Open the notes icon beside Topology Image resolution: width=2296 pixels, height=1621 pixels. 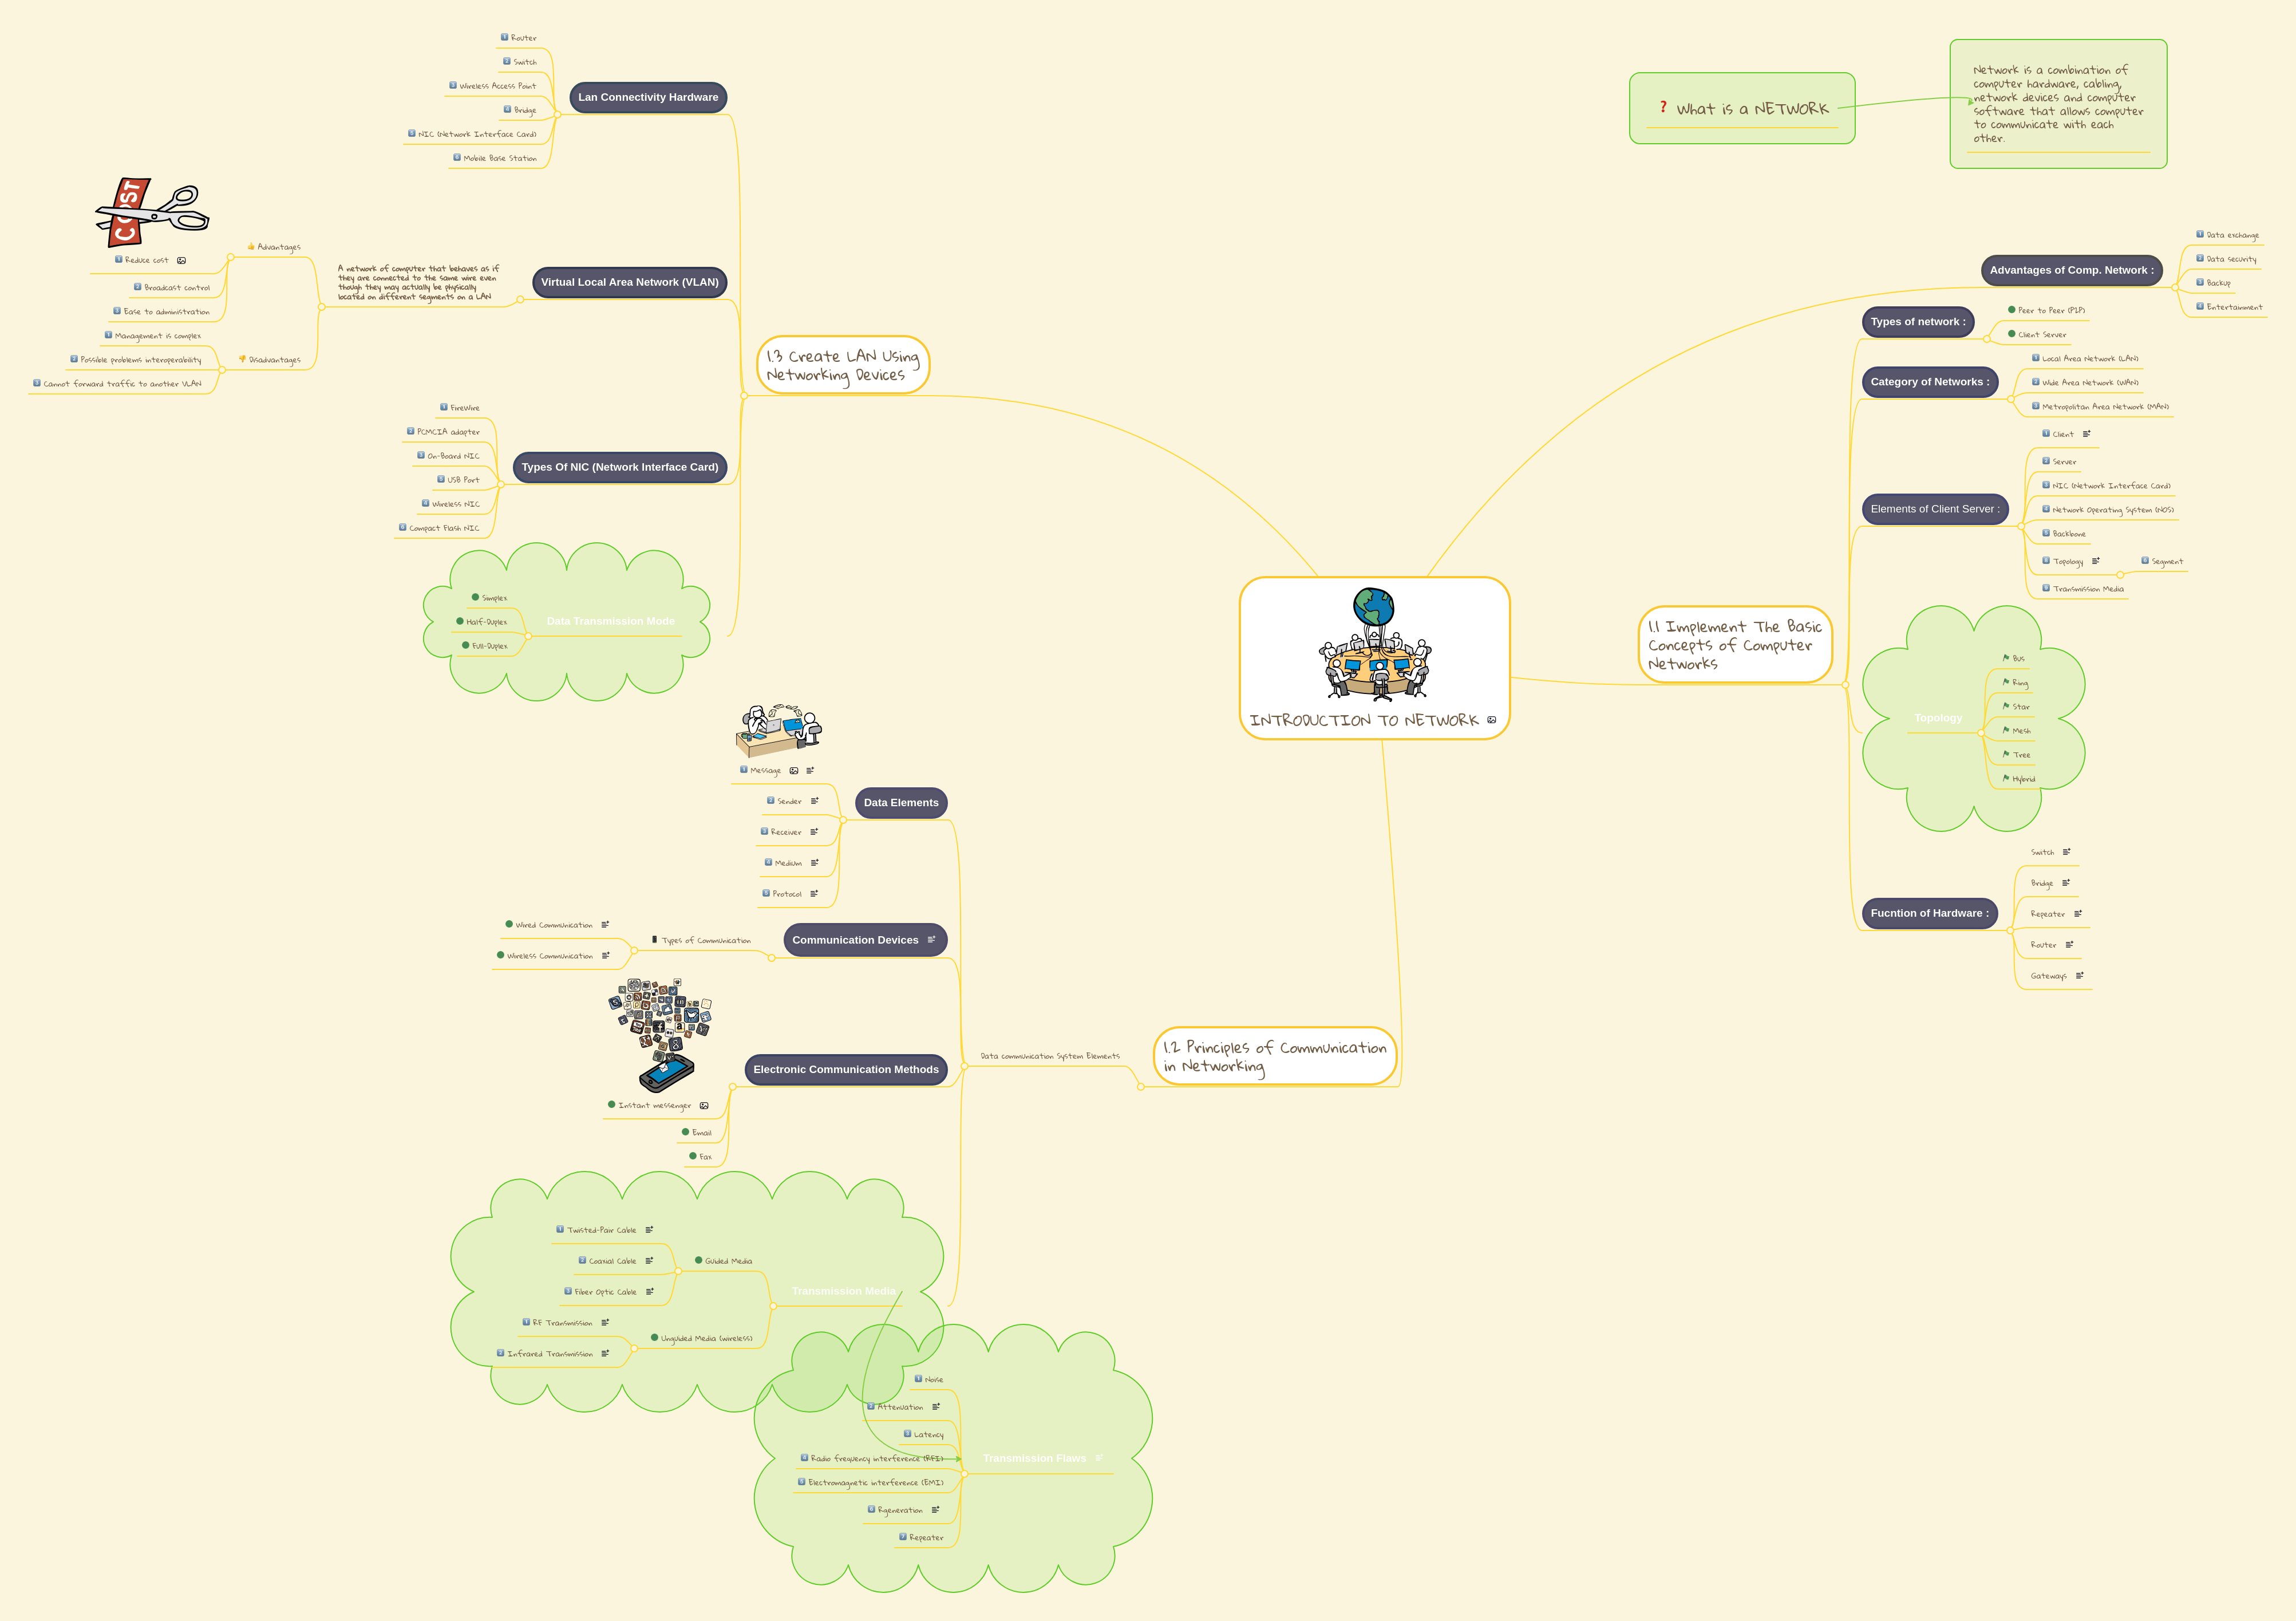[x=2096, y=561]
